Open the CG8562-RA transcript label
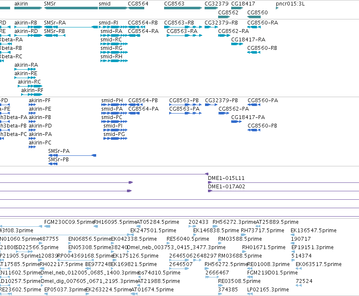This screenshot has height=296, width=359. pyautogui.click(x=233, y=31)
